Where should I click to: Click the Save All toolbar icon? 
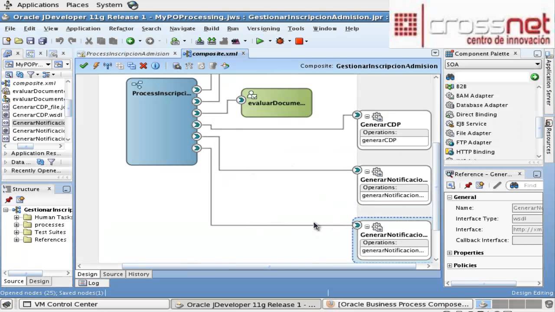coord(42,41)
